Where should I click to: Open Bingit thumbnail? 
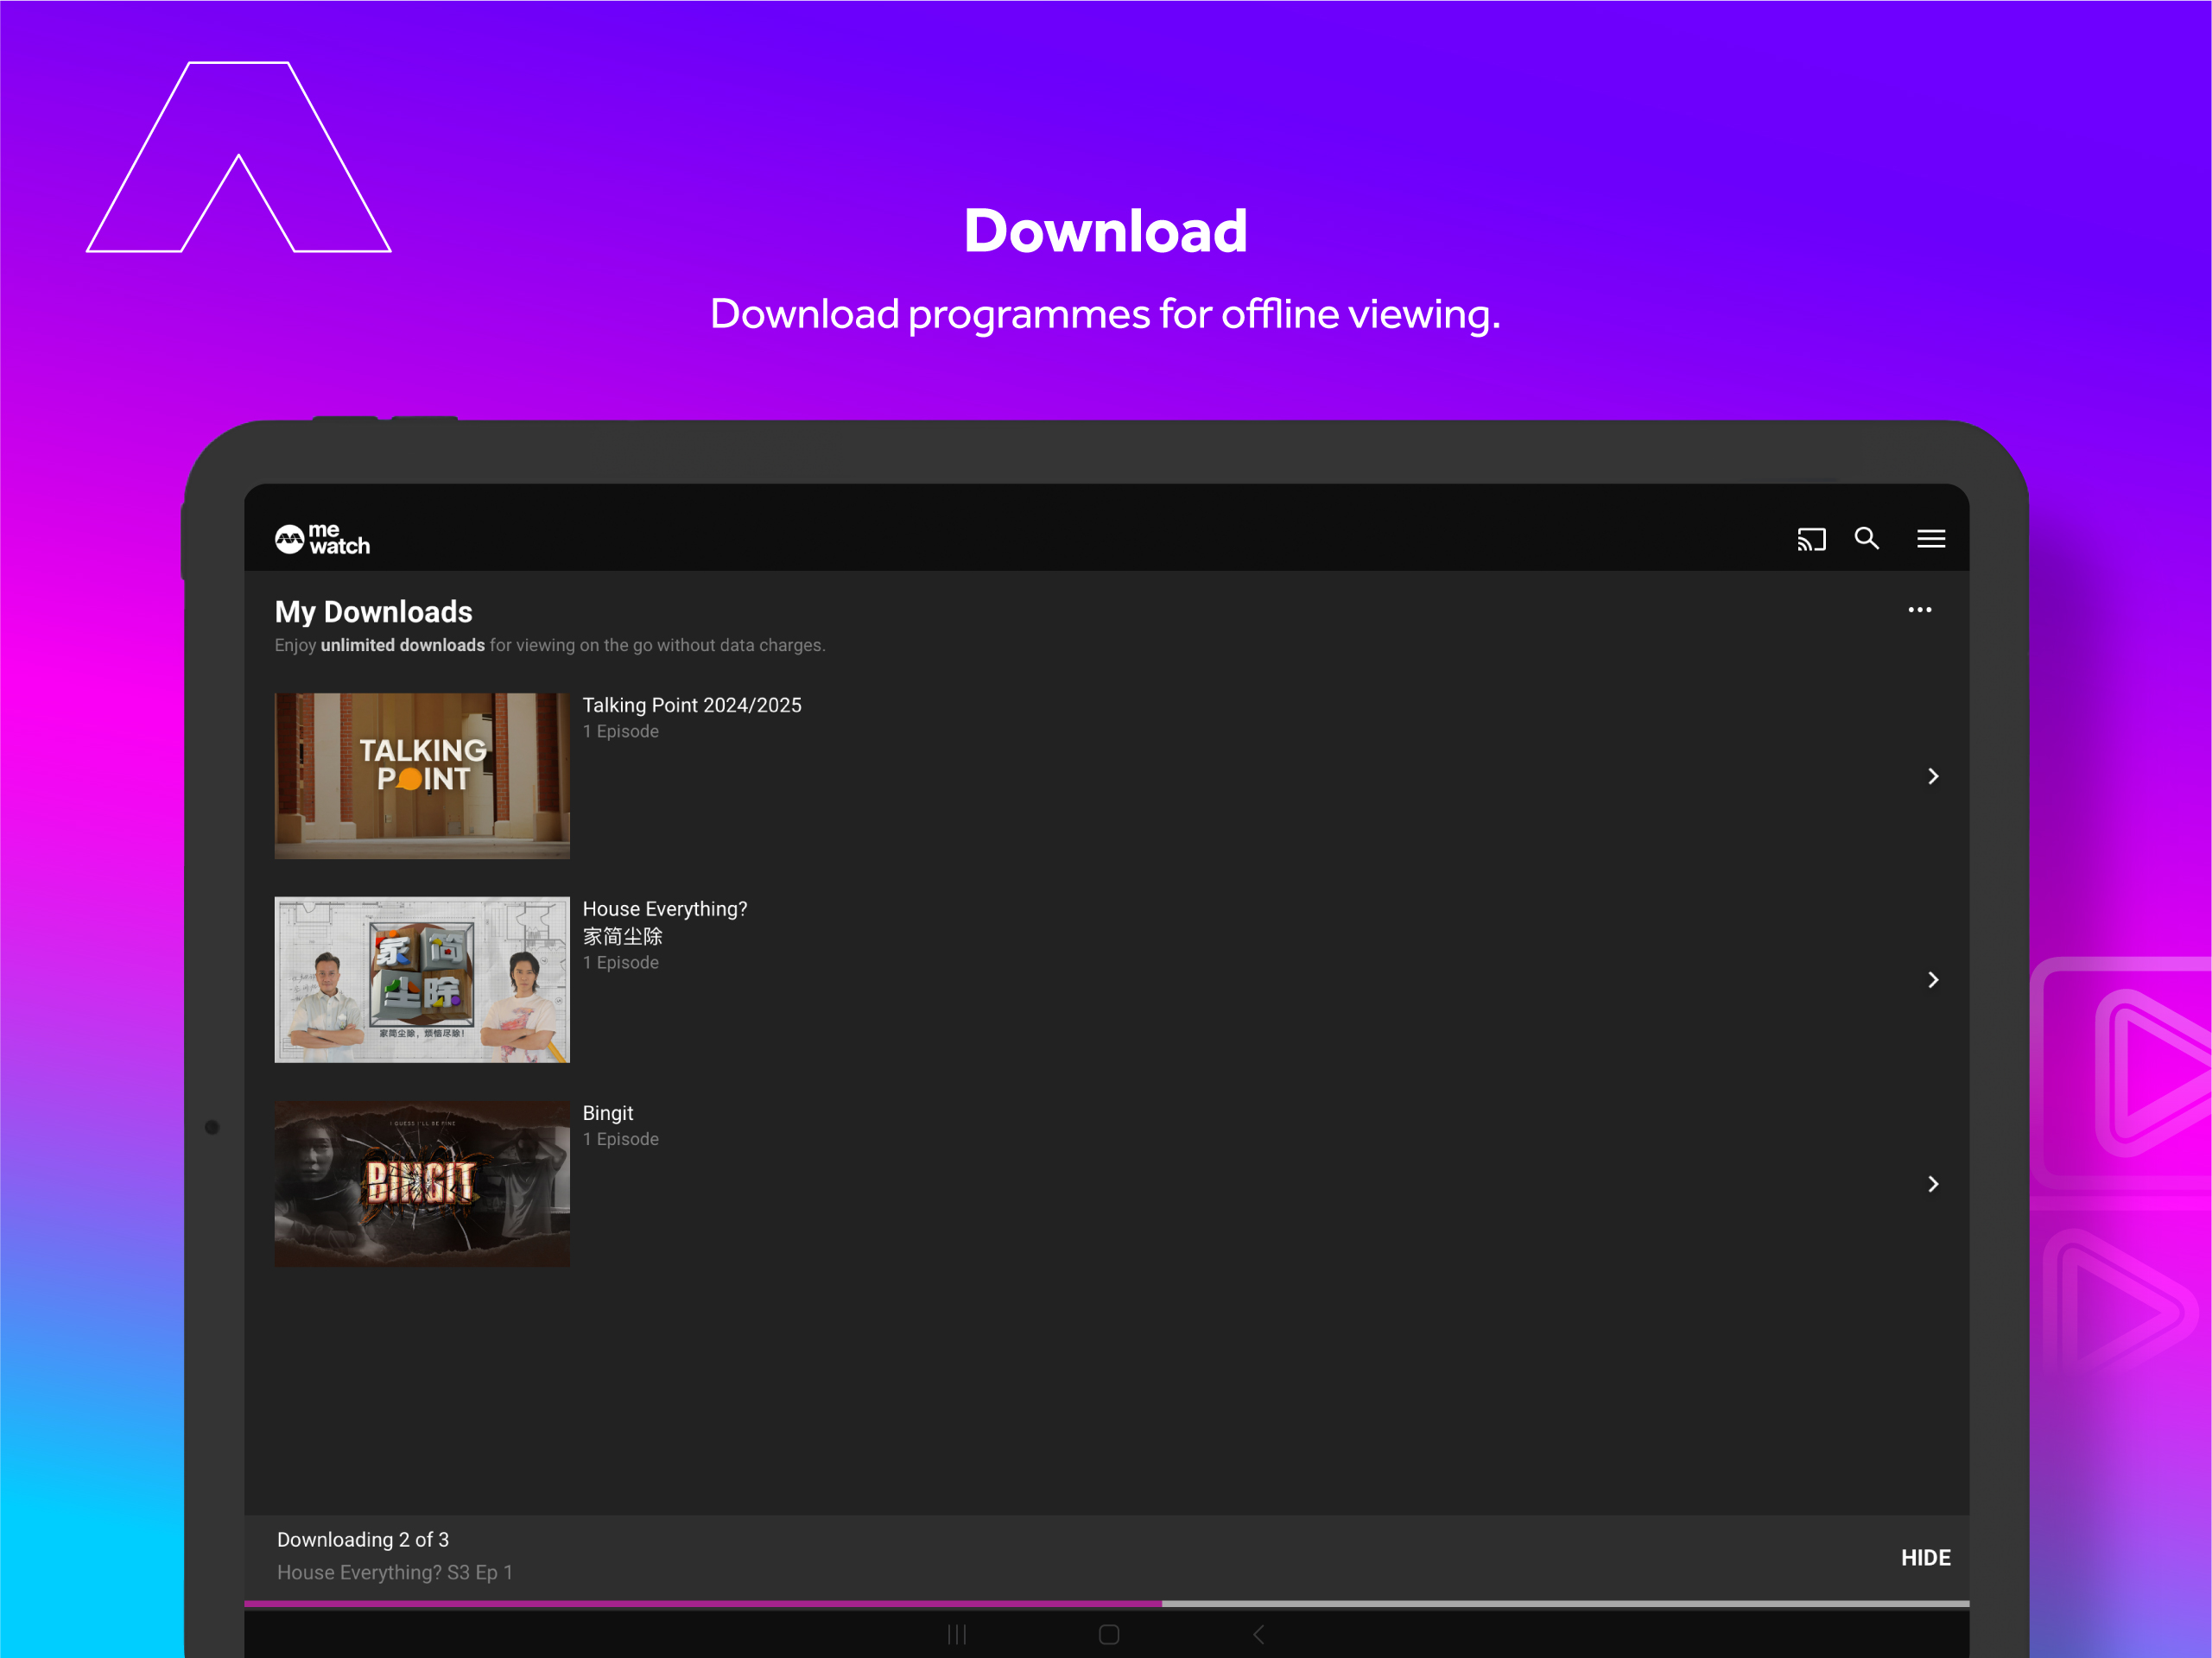(x=422, y=1184)
